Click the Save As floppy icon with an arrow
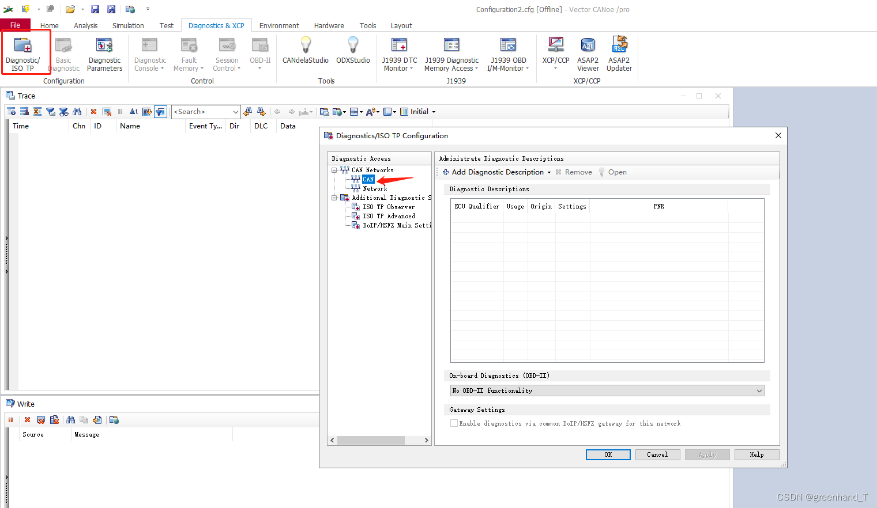This screenshot has height=508, width=877. point(111,9)
